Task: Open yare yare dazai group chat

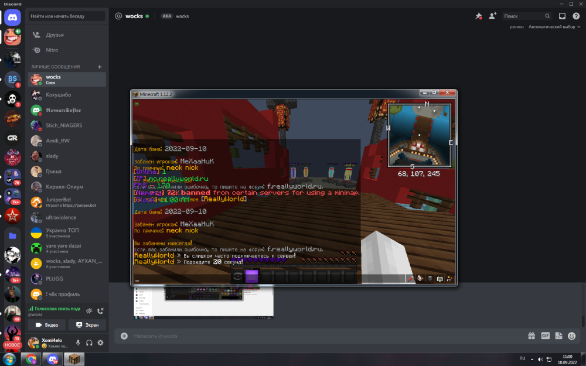Action: pyautogui.click(x=67, y=248)
